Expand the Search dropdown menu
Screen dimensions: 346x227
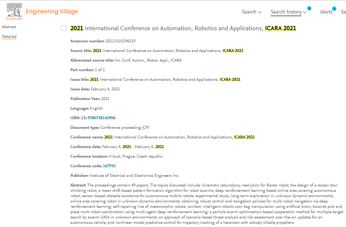tap(251, 12)
